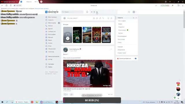
Task: Select Photos in right news filter
Action: [x=122, y=21]
